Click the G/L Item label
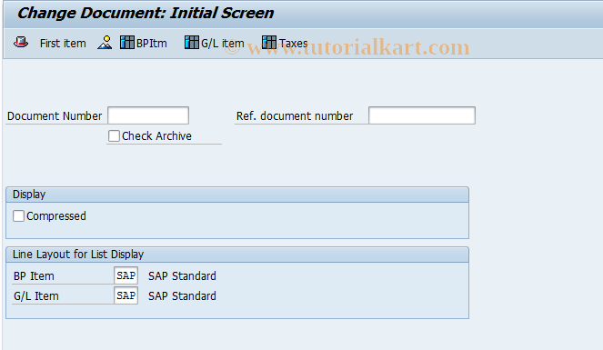This screenshot has height=350, width=603. 36,296
